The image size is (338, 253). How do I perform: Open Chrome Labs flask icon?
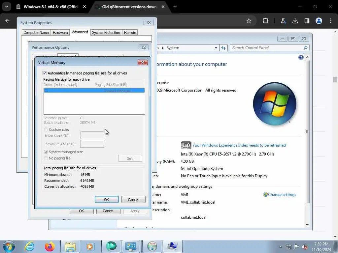click(283, 21)
